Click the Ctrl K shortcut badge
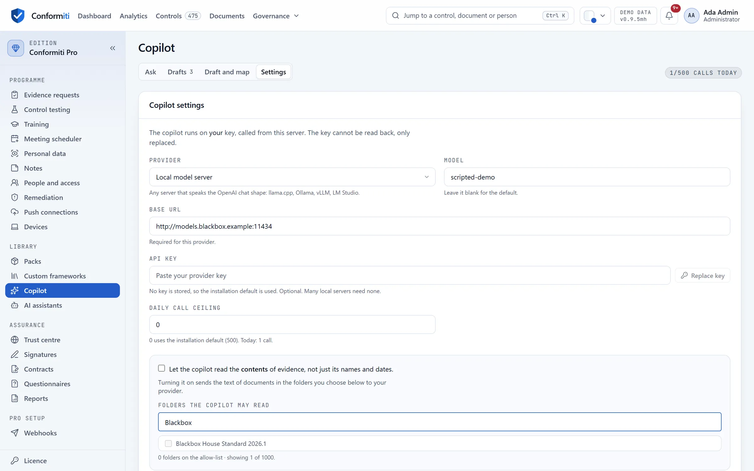This screenshot has height=471, width=754. click(x=555, y=15)
